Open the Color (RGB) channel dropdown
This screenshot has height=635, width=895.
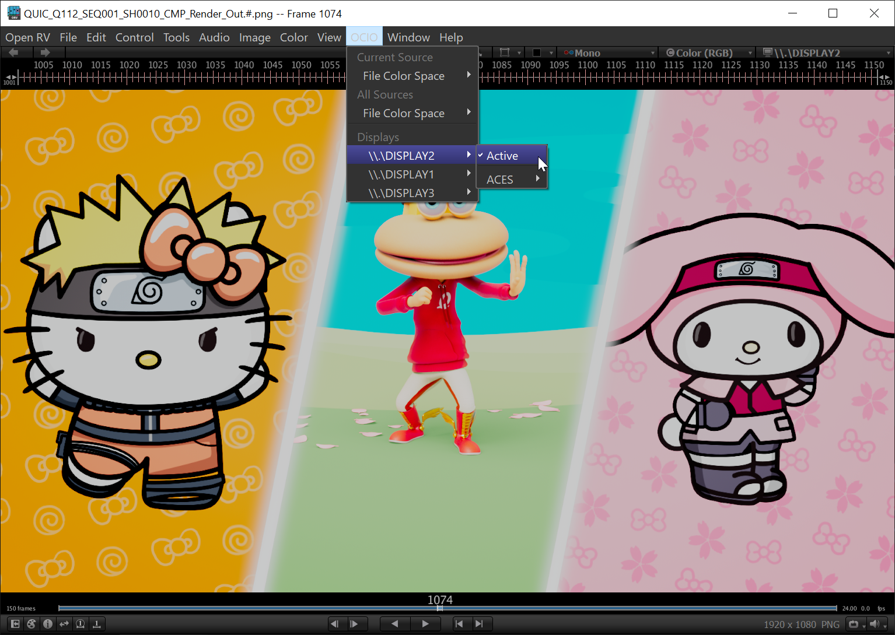(707, 52)
